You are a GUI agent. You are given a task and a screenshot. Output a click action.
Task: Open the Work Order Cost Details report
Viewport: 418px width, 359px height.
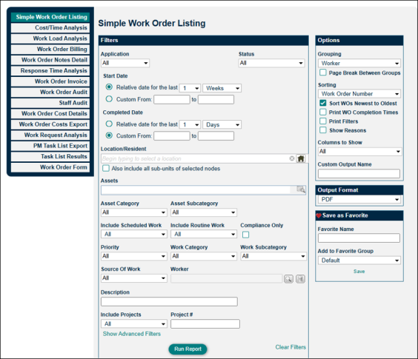click(x=50, y=113)
